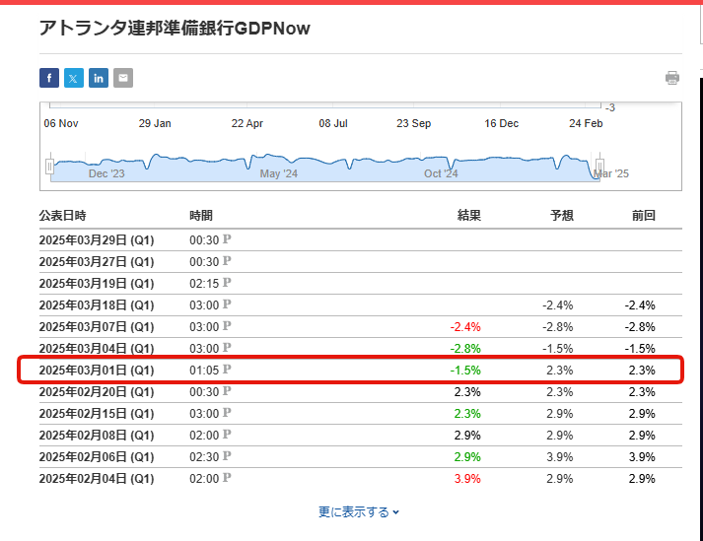Select the 2025年03月18日 (Q1) date cell
703x541 pixels.
point(97,305)
